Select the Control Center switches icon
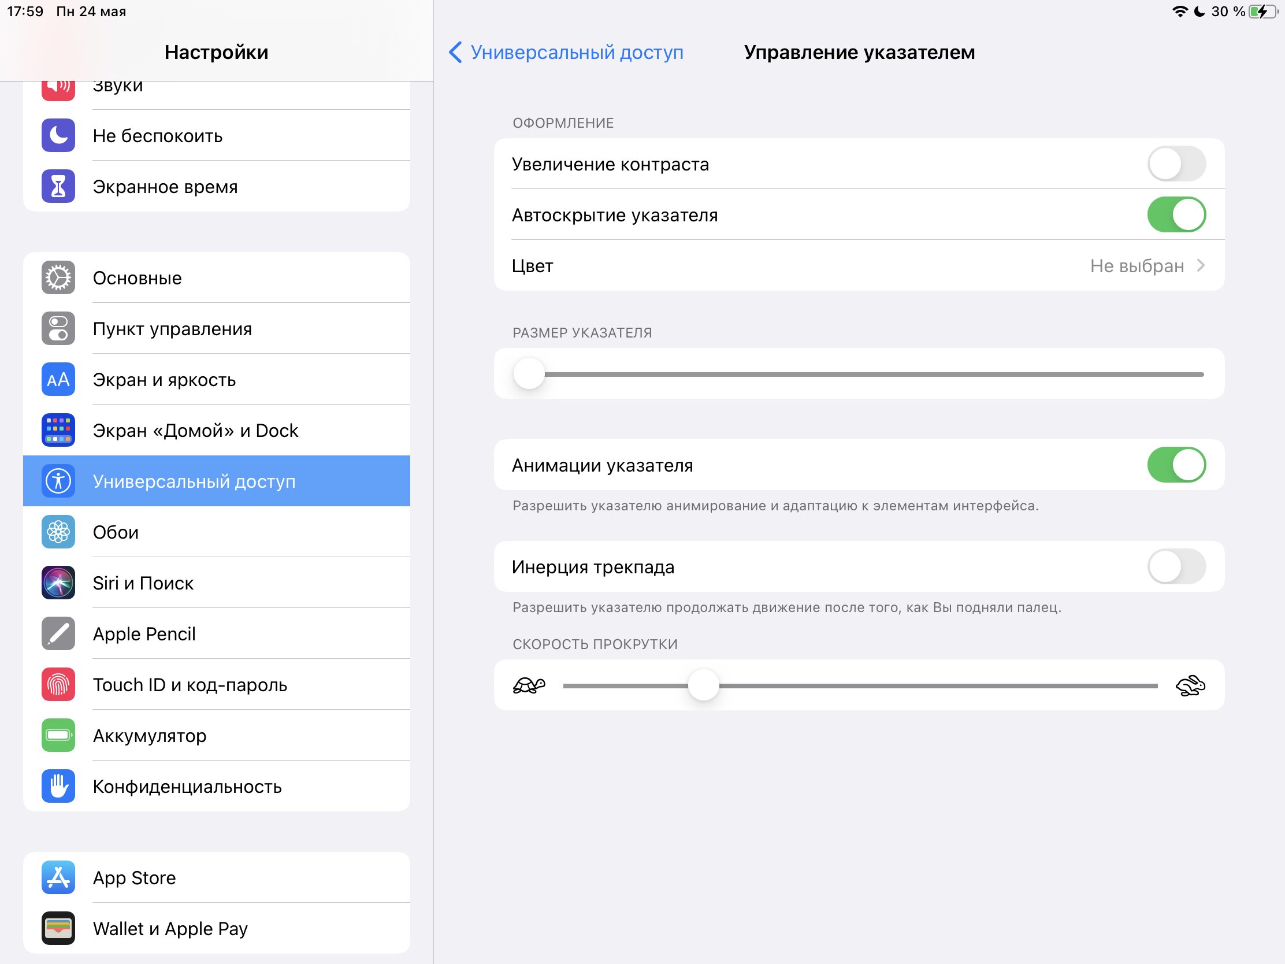Viewport: 1285px width, 964px height. (x=58, y=329)
